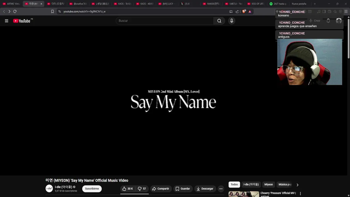
Task: Click the address bar URL
Action: pyautogui.click(x=84, y=11)
